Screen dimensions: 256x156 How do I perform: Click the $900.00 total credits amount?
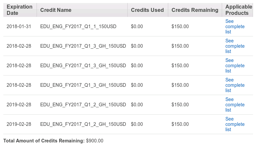point(95,141)
